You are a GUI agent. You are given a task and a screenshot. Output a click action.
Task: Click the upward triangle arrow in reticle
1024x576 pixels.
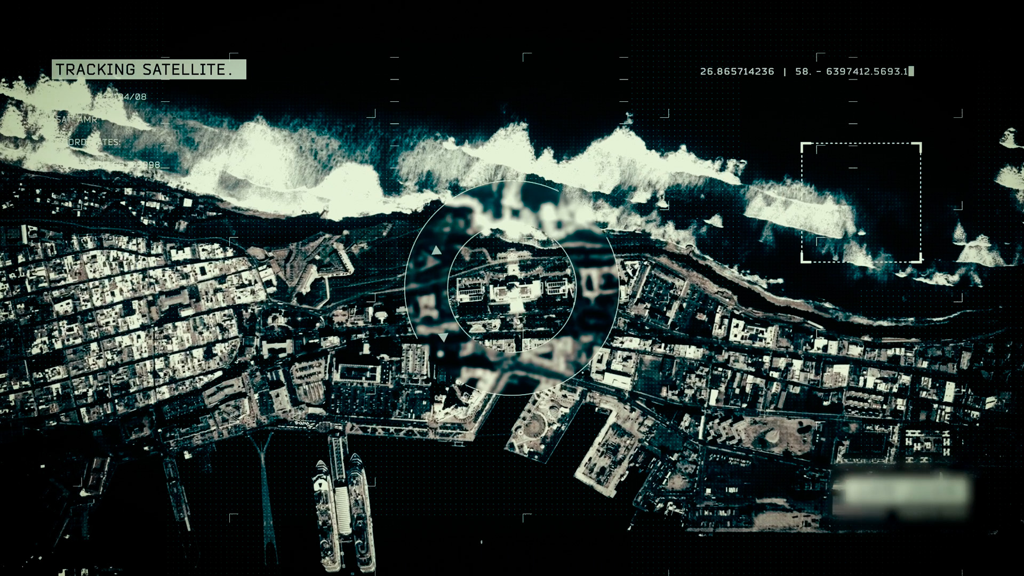436,250
